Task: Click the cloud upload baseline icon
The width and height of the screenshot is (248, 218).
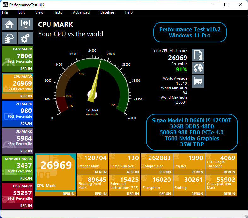Action: click(x=9, y=38)
